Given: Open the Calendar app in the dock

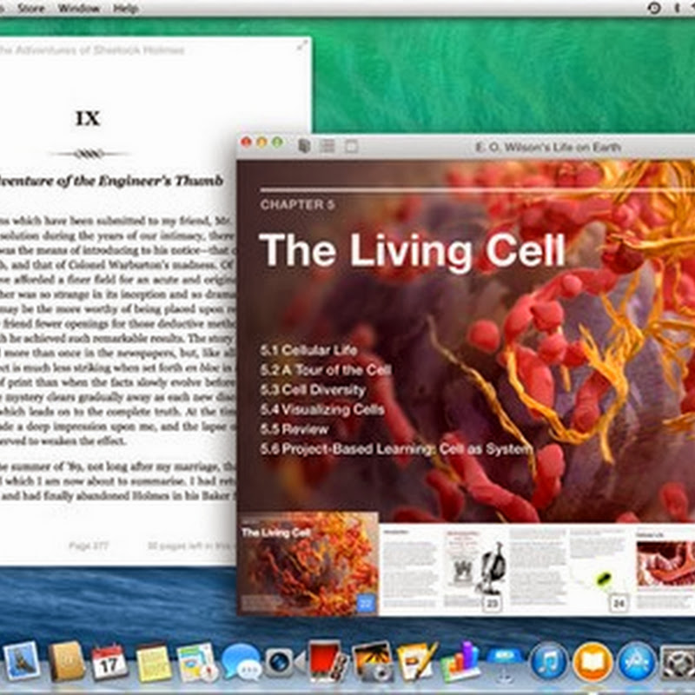Looking at the screenshot, I should [x=109, y=663].
